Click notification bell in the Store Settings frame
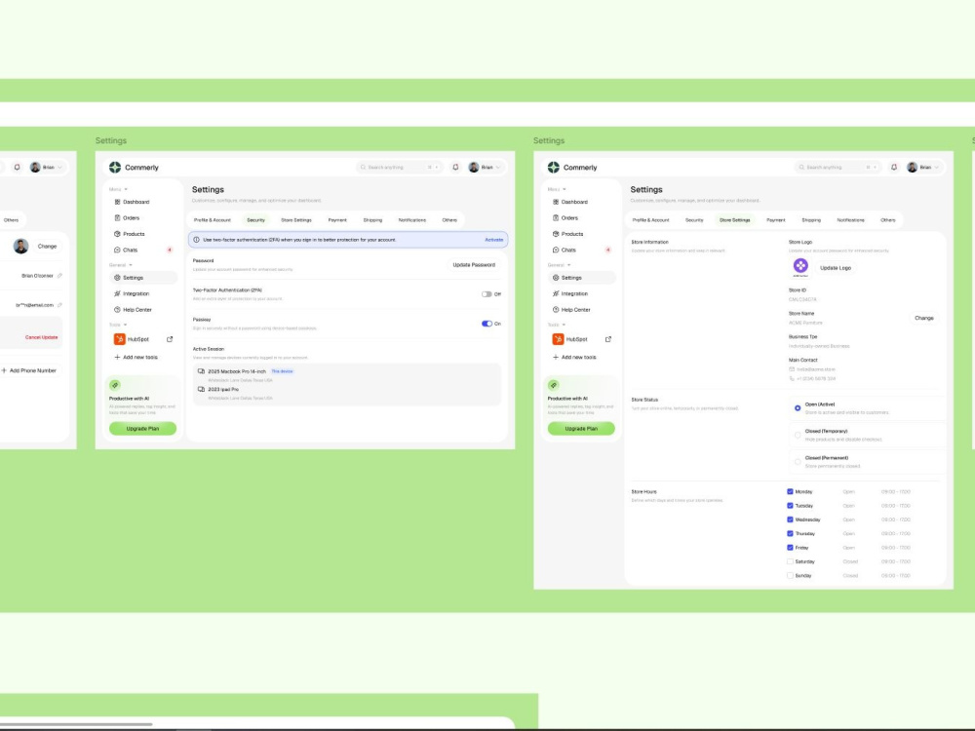This screenshot has height=731, width=975. pyautogui.click(x=894, y=168)
